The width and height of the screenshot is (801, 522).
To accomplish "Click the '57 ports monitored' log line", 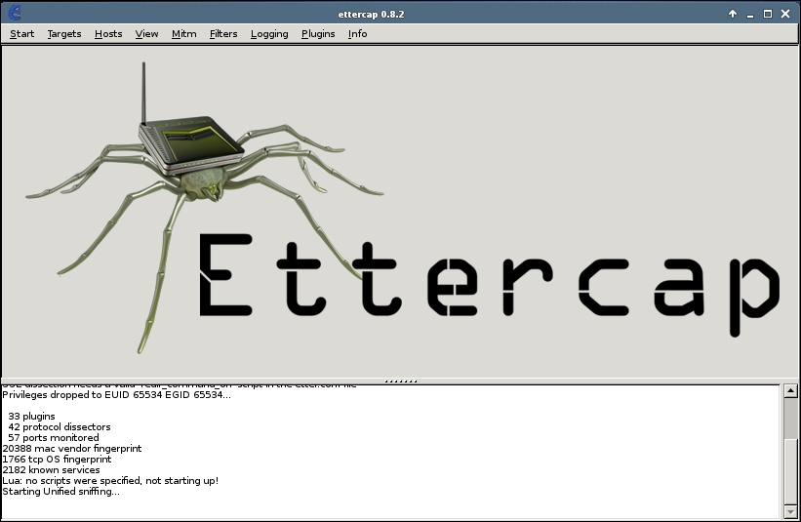I will (x=54, y=438).
